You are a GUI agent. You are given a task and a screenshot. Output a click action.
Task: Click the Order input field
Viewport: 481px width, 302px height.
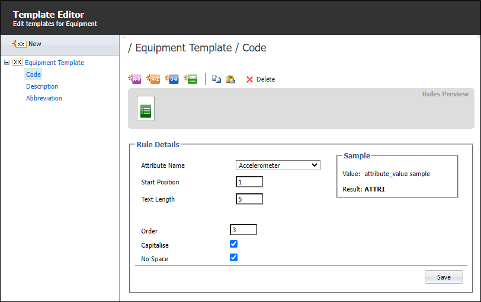point(243,229)
